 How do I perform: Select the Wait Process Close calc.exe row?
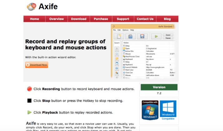point(149,56)
